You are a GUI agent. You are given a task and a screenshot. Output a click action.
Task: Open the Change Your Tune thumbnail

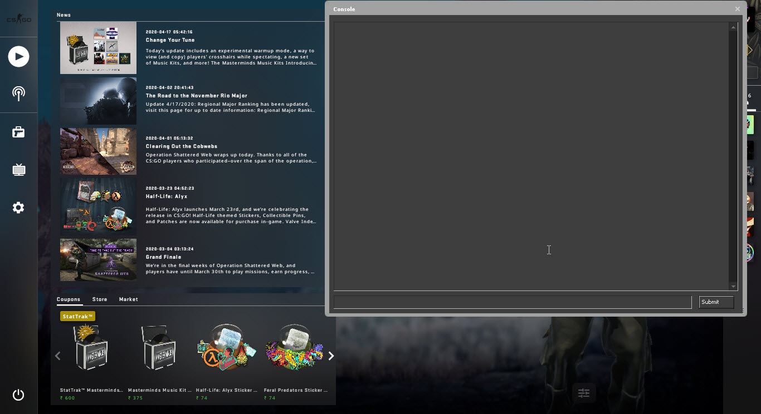click(x=98, y=48)
